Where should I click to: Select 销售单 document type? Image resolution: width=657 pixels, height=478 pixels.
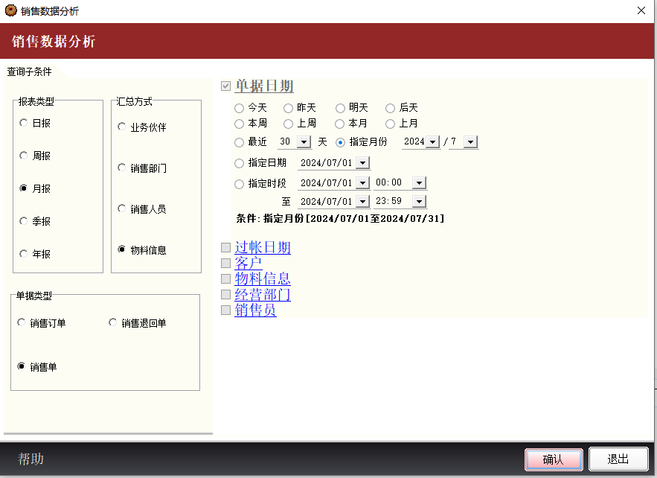tap(22, 366)
